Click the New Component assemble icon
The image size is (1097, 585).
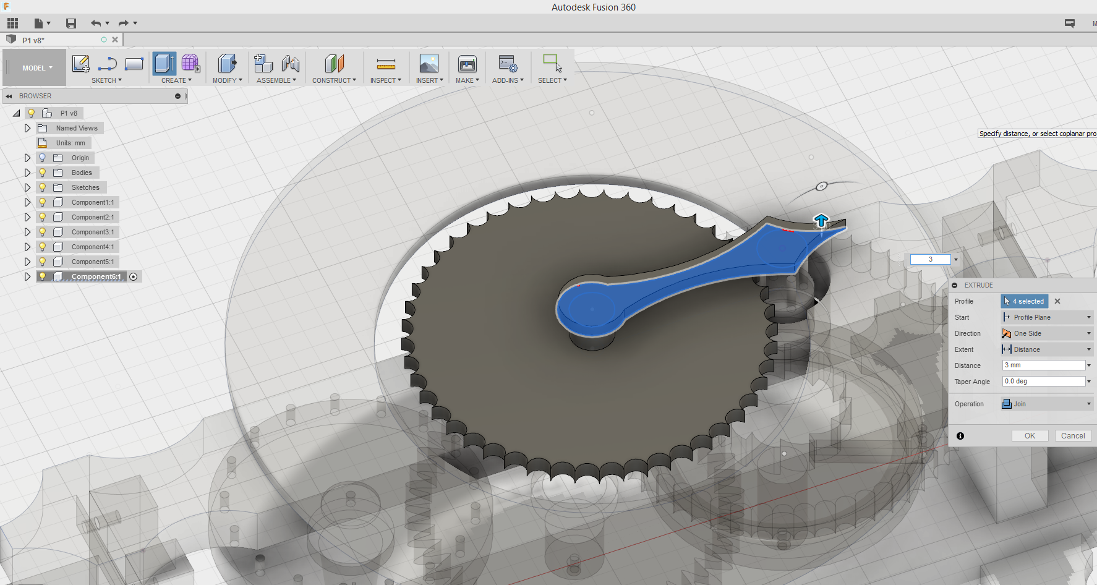point(263,64)
